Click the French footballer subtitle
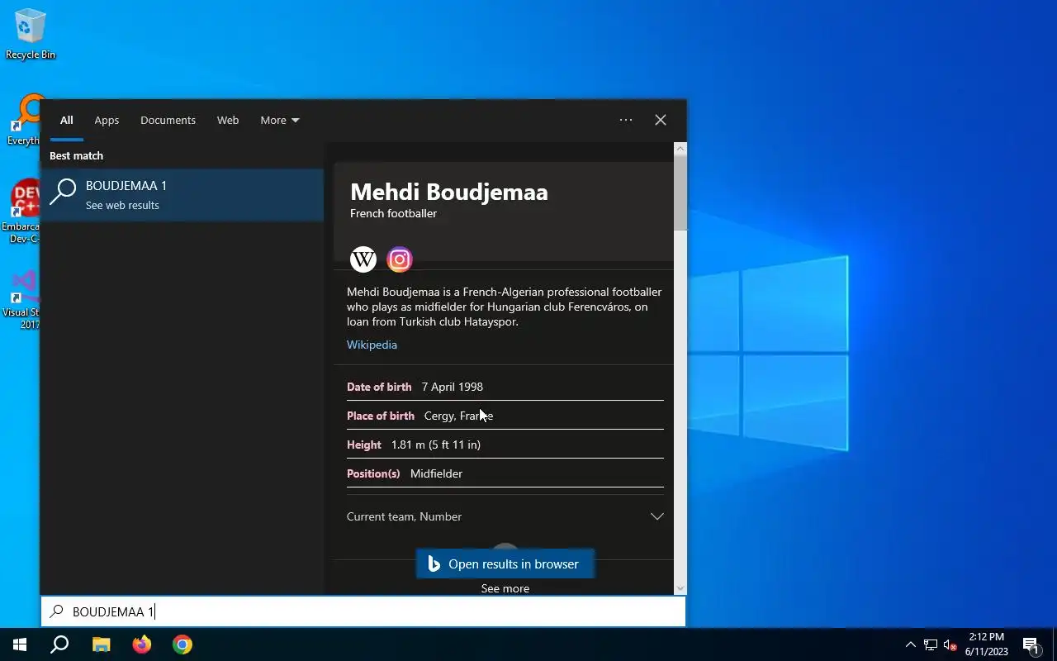1057x661 pixels. [x=393, y=213]
